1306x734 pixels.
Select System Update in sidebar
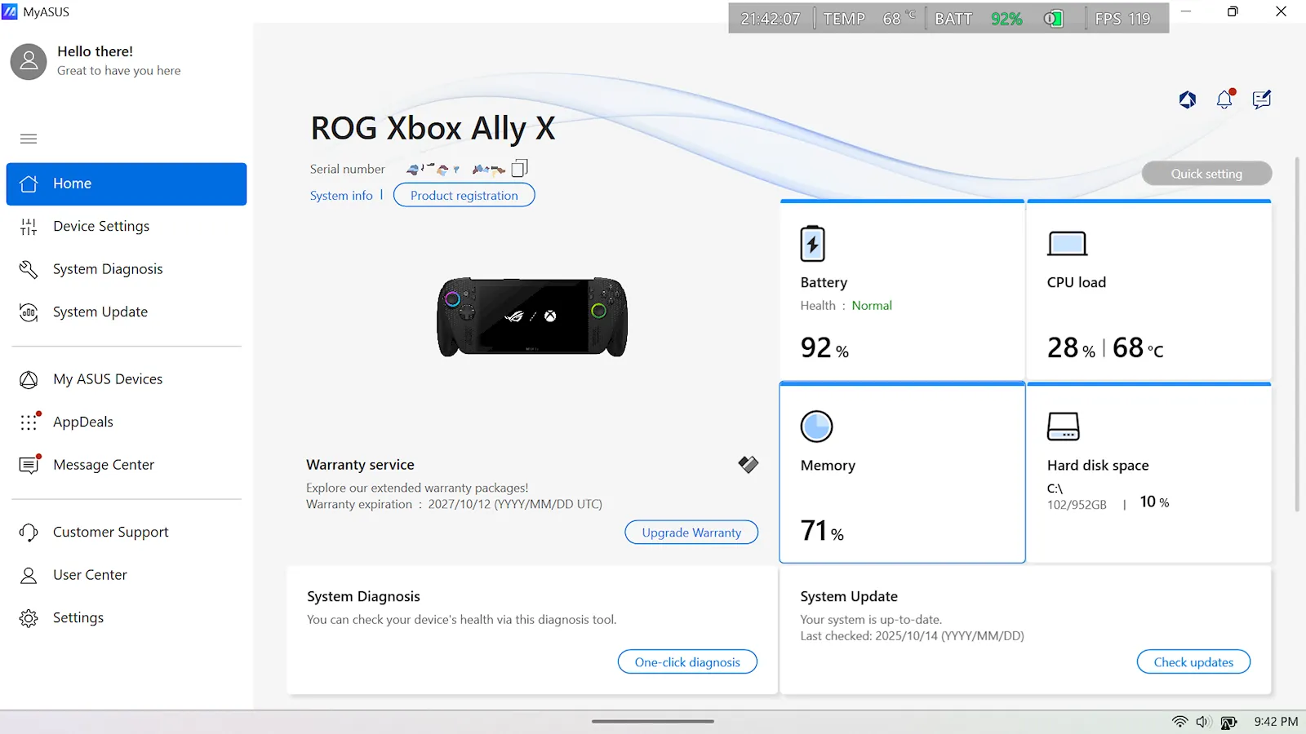coord(100,312)
